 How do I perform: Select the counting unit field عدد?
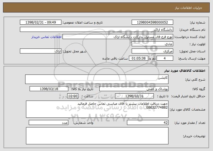coord(48,122)
